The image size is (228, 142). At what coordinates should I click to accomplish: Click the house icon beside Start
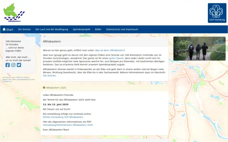[x=4, y=30]
